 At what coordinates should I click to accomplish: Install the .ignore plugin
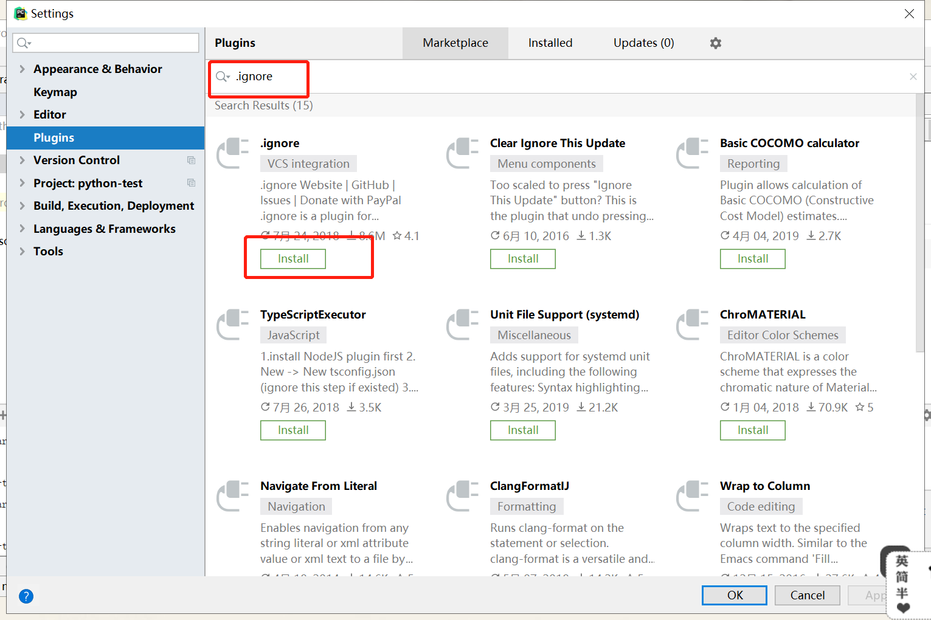pyautogui.click(x=293, y=259)
